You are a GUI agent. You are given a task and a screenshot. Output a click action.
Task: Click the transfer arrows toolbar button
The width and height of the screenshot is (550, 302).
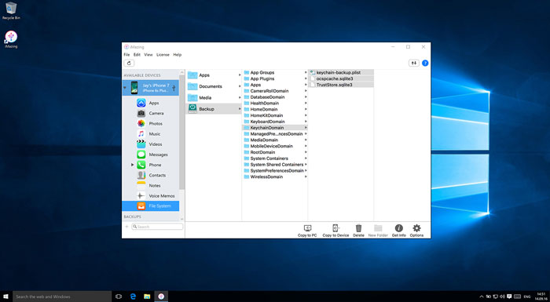[x=414, y=63]
